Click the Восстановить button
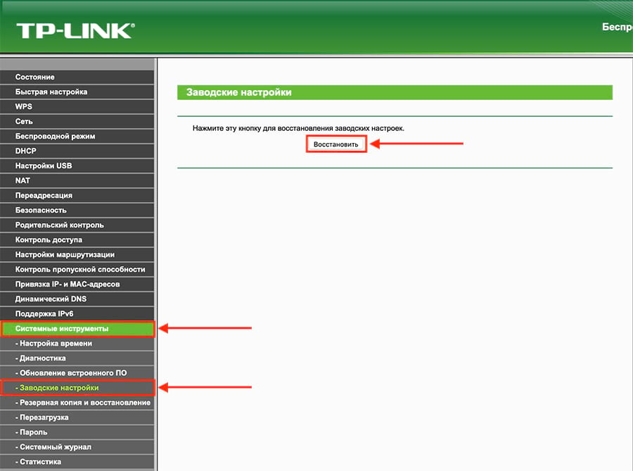The height and width of the screenshot is (471, 633). 336,144
